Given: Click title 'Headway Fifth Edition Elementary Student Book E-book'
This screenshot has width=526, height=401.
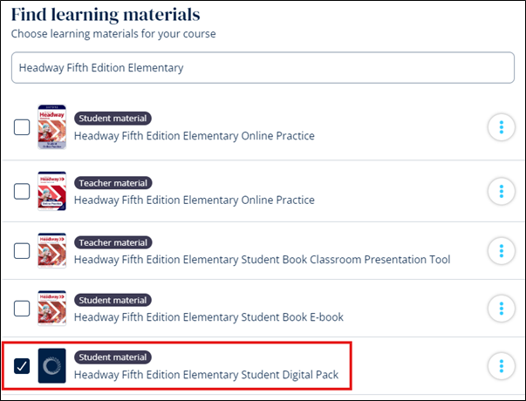Looking at the screenshot, I should (x=208, y=317).
